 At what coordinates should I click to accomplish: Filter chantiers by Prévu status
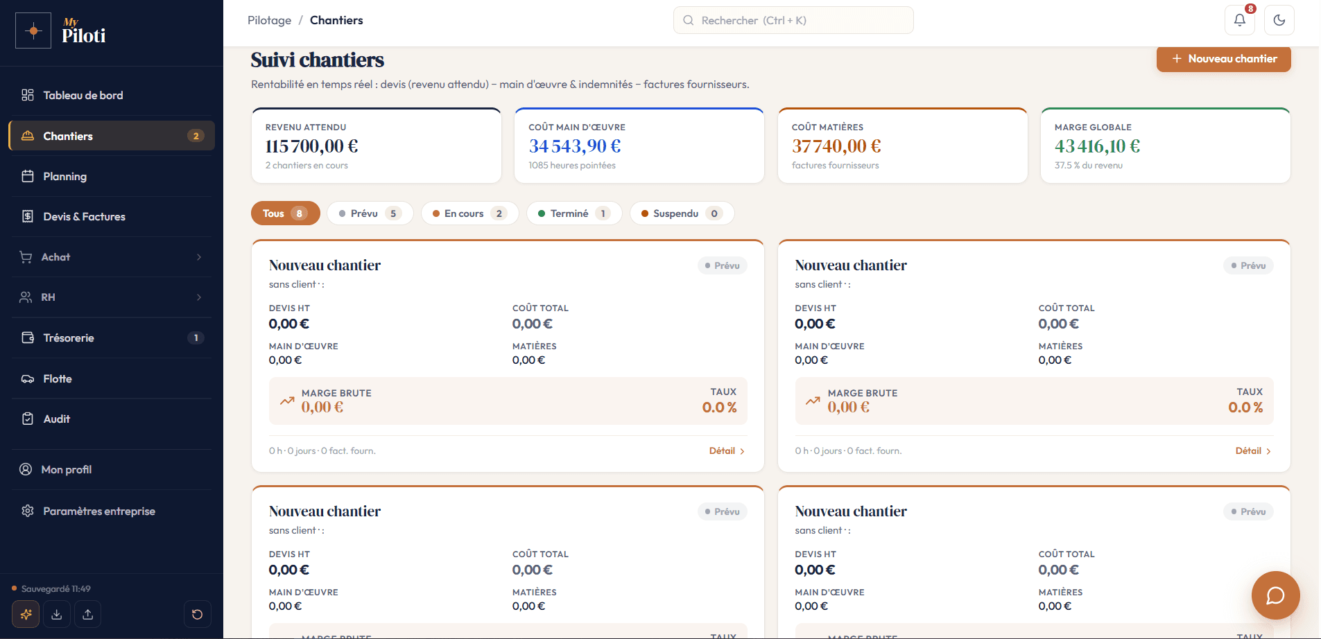tap(370, 213)
